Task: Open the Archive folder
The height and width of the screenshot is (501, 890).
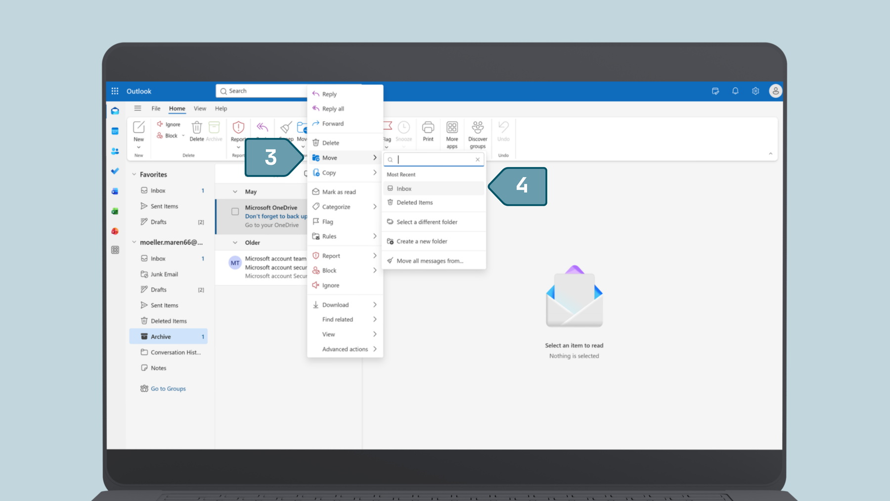Action: click(168, 336)
